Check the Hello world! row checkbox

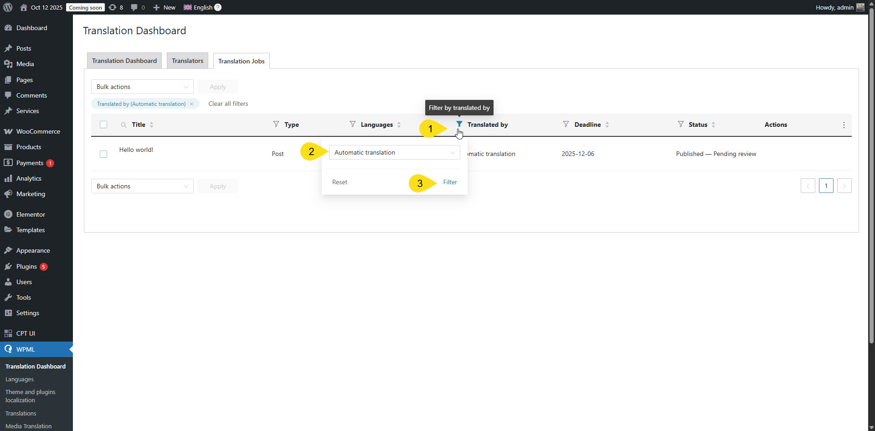point(103,154)
